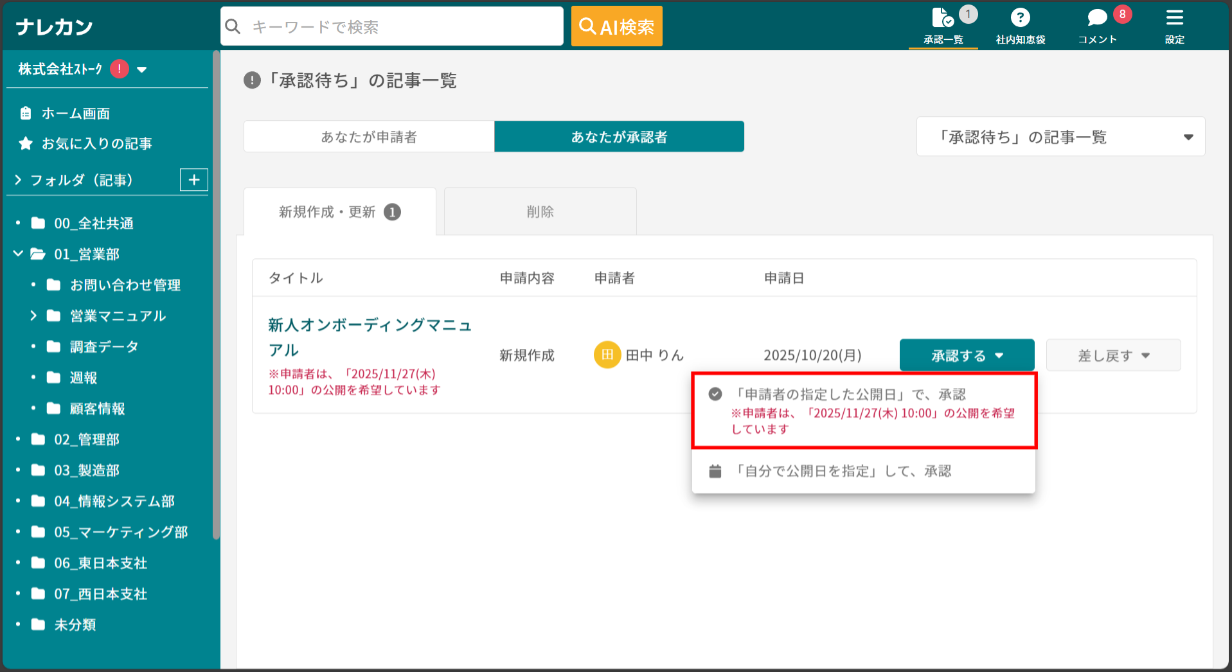The image size is (1232, 672).
Task: Open the 承認する dropdown arrow
Action: [x=999, y=355]
